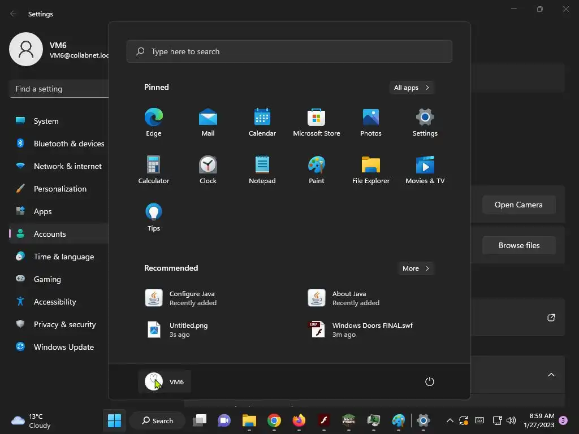Open the Chat taskbar icon

(x=224, y=420)
